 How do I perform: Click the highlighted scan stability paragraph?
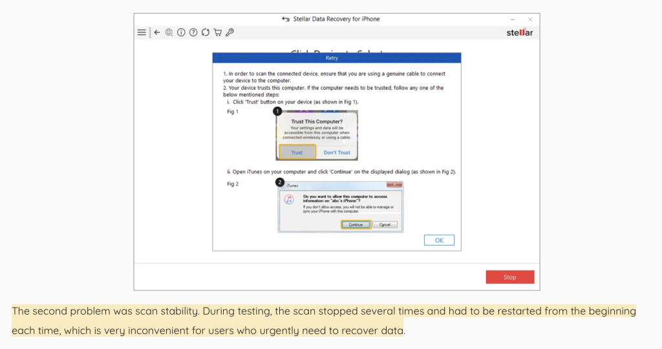pyautogui.click(x=323, y=321)
